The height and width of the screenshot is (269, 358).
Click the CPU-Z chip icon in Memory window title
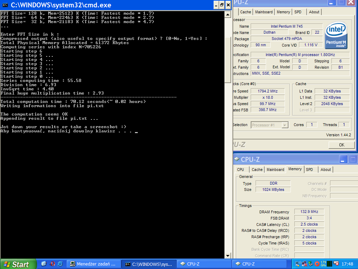click(237, 159)
